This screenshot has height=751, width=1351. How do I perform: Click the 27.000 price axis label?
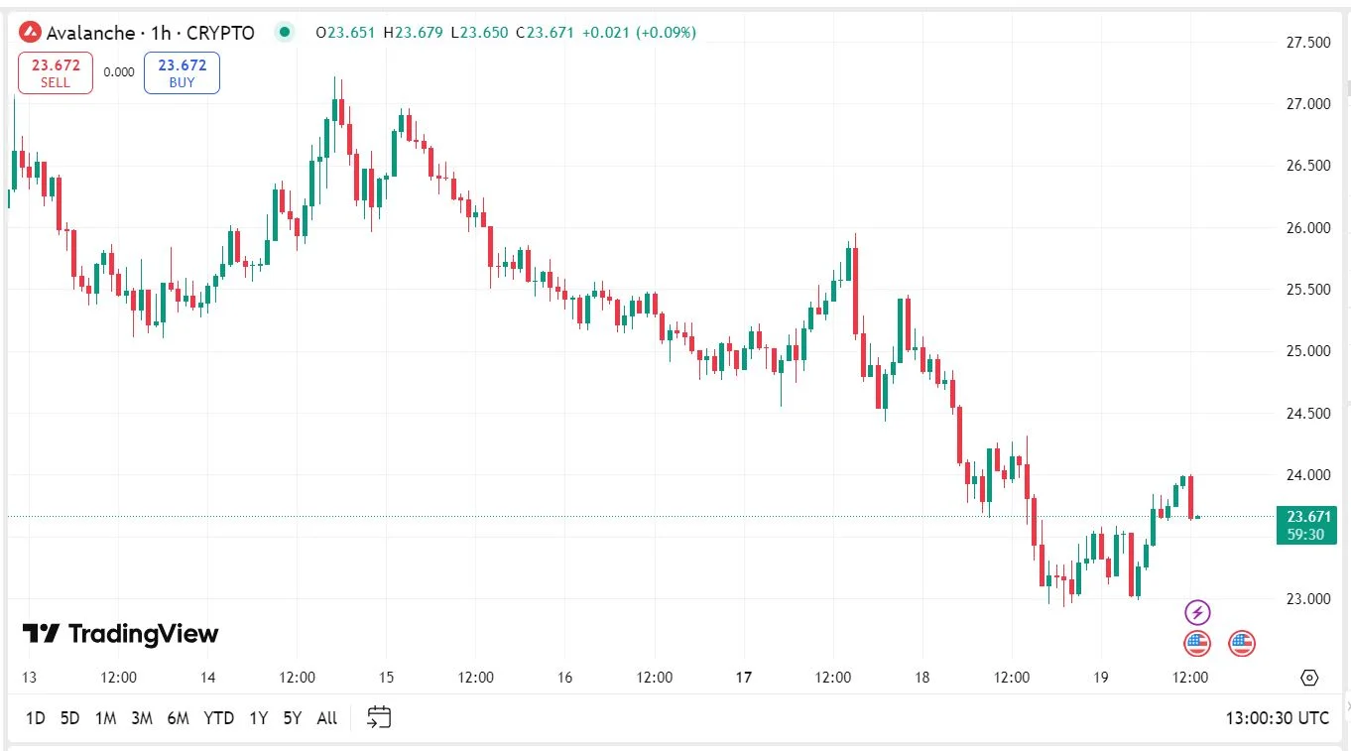pos(1307,104)
